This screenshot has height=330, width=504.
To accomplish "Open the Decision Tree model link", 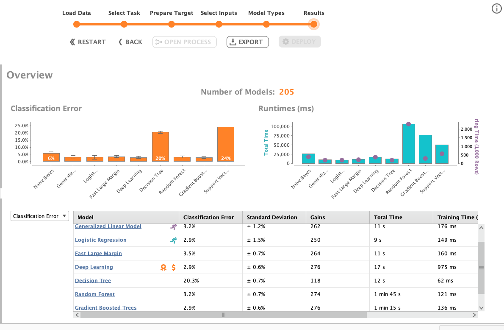I will point(93,281).
